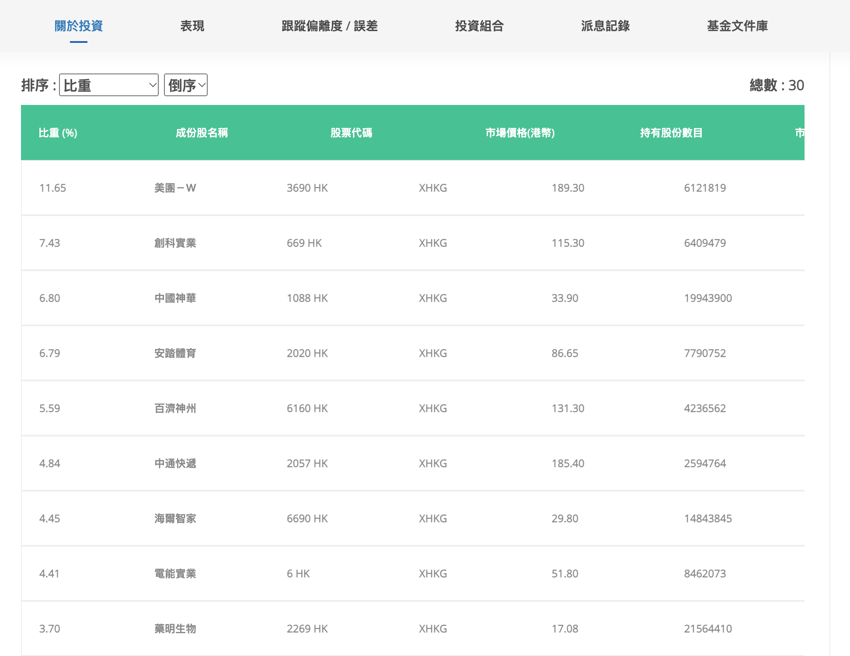Click the 51.80 price value

click(x=565, y=574)
